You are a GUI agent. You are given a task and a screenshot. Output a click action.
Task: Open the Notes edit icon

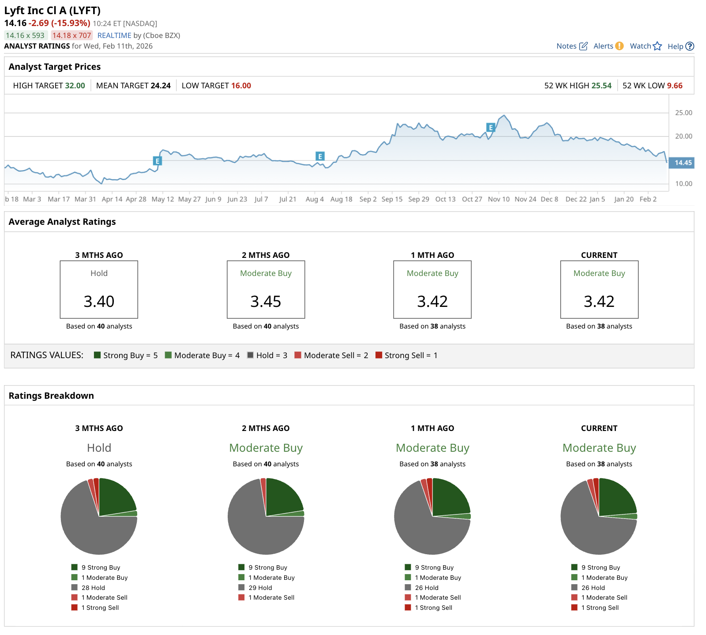[583, 46]
